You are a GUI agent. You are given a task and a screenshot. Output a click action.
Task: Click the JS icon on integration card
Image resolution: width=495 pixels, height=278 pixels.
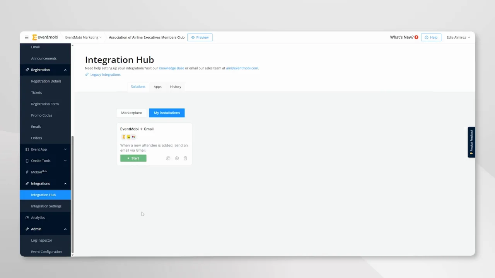128,137
